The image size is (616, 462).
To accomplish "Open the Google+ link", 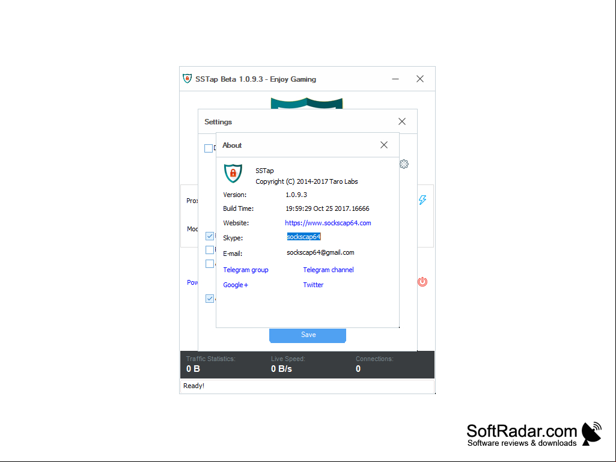I will pyautogui.click(x=236, y=285).
